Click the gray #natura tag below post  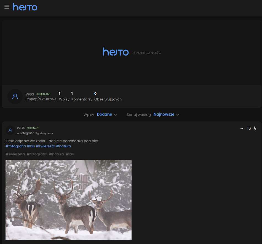(x=57, y=154)
